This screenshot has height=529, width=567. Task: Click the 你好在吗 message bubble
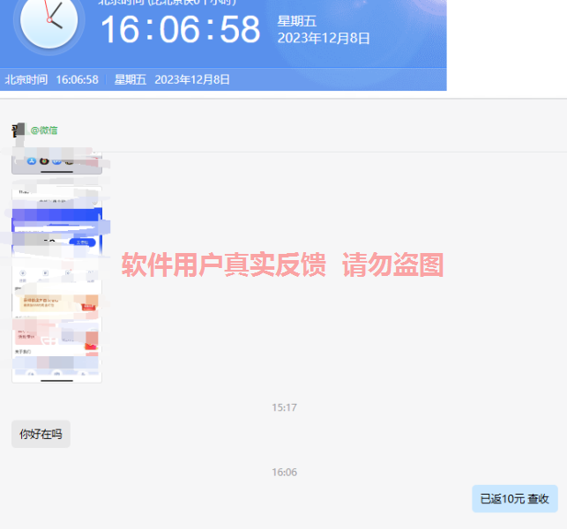[41, 434]
